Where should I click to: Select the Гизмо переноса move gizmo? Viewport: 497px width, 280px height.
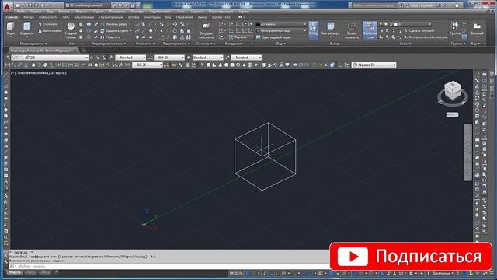pos(351,30)
